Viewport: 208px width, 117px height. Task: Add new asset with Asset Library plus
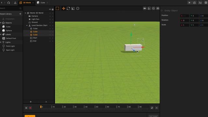tap(20, 14)
